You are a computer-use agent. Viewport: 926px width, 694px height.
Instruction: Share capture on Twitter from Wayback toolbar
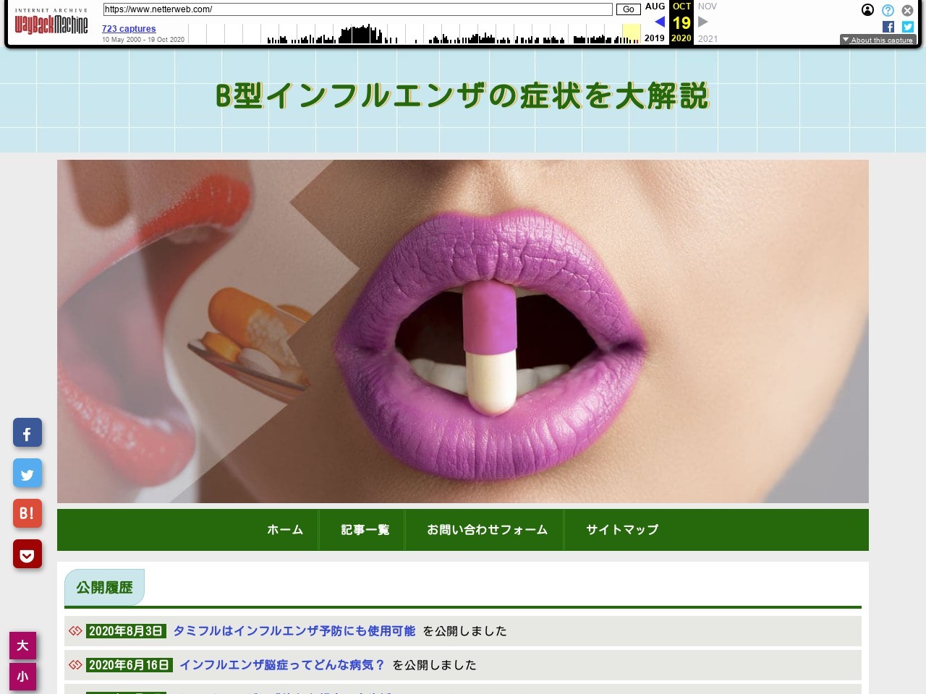coord(908,27)
